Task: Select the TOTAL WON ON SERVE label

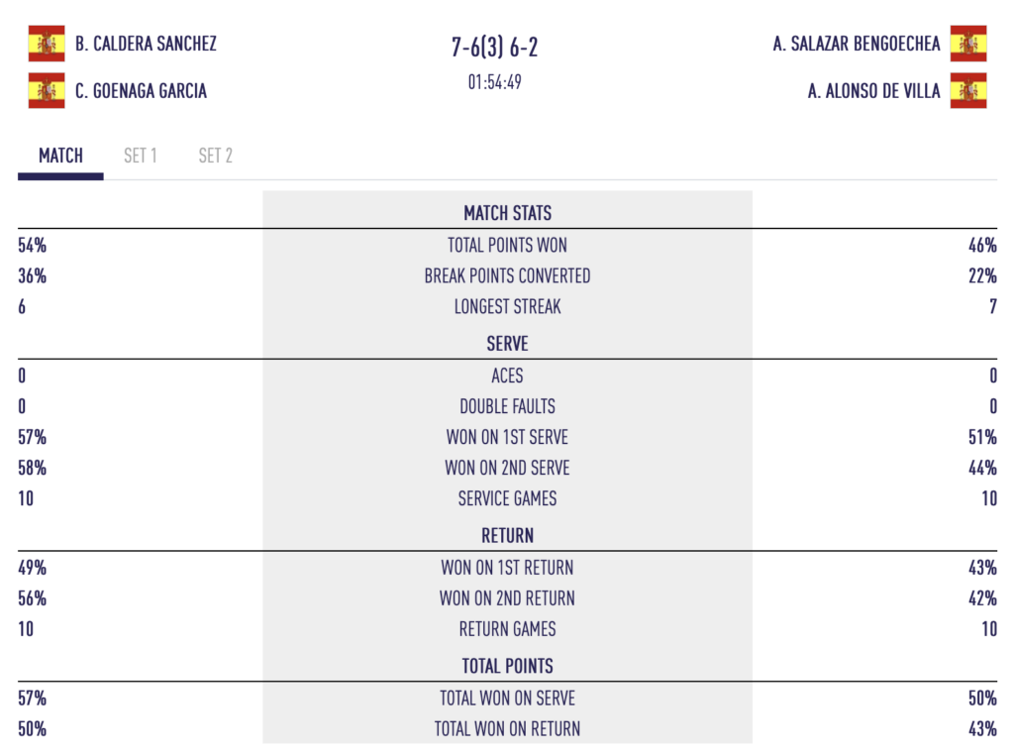Action: point(507,699)
